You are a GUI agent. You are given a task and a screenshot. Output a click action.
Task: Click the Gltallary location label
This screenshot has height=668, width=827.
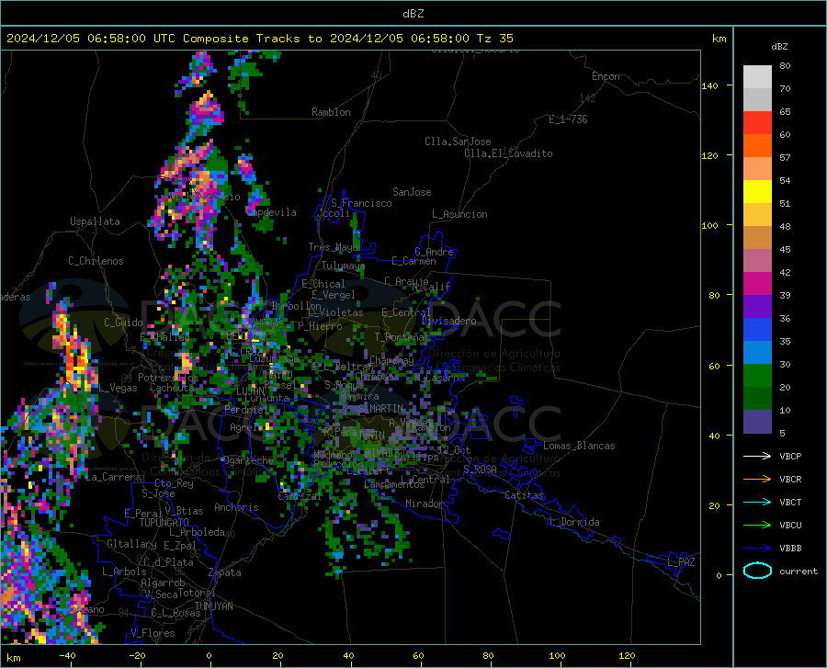coord(131,544)
